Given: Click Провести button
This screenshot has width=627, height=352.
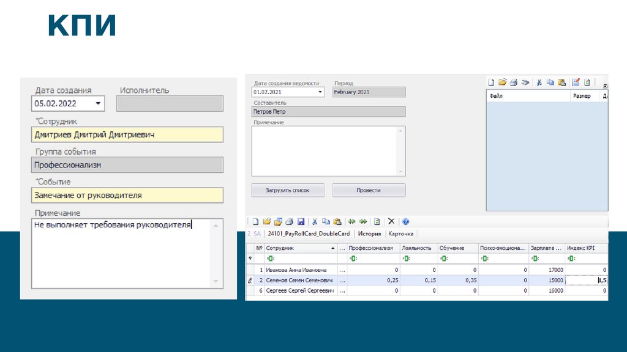Looking at the screenshot, I should pyautogui.click(x=368, y=191).
